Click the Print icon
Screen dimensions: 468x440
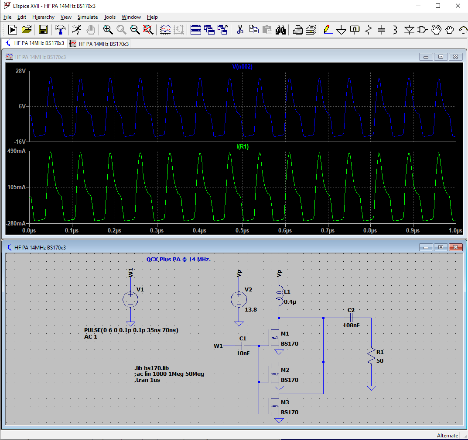point(297,30)
